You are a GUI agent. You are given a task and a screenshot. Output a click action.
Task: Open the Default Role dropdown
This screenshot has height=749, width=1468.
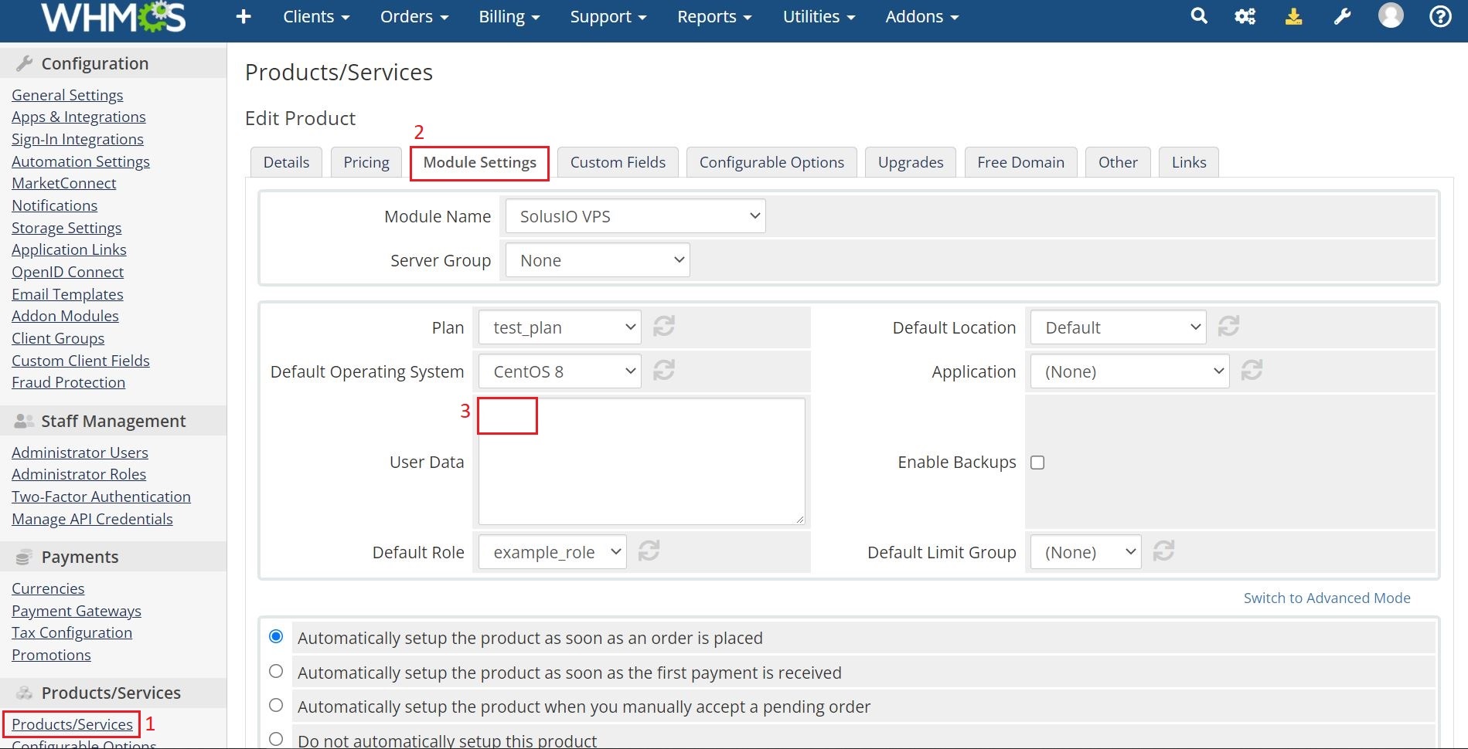pos(552,552)
